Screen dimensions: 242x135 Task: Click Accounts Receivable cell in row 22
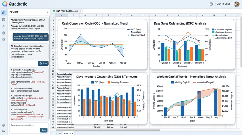click(64, 77)
